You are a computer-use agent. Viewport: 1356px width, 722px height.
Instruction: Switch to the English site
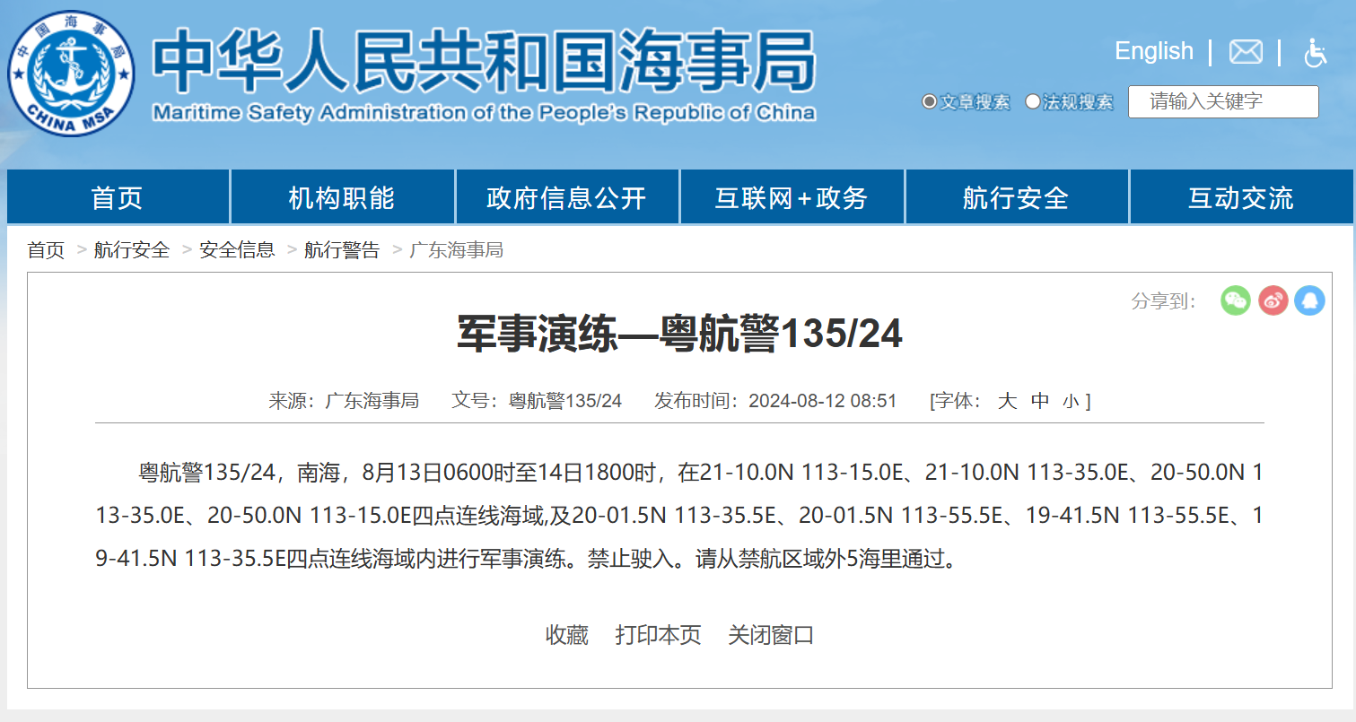click(x=1154, y=51)
